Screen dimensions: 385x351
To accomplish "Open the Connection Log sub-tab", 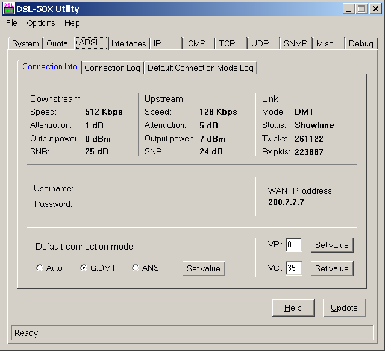I will [112, 68].
